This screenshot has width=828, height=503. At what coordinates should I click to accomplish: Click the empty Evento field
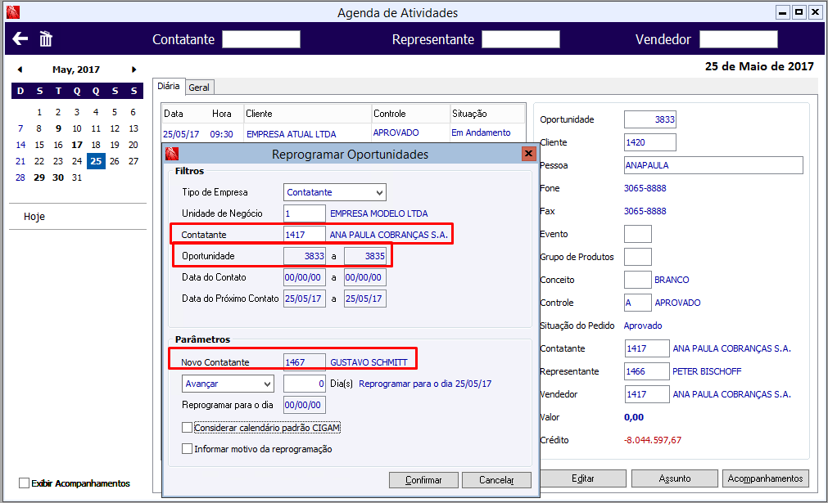click(x=638, y=234)
